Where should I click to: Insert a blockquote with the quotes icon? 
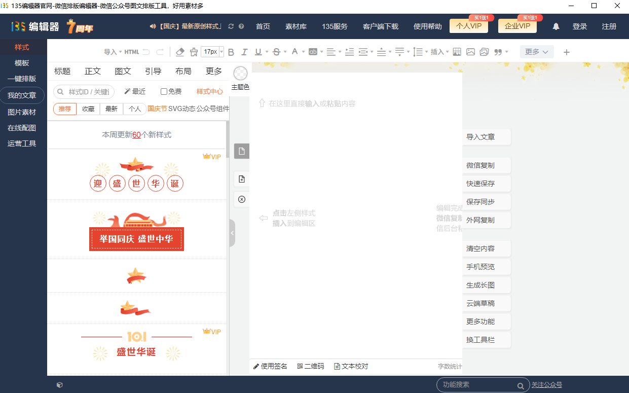499,52
